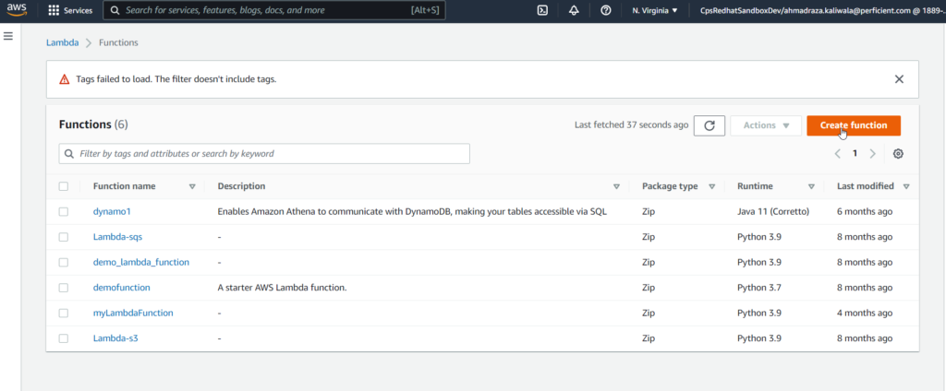
Task: Open the myLambdaFunction link
Action: coord(133,313)
